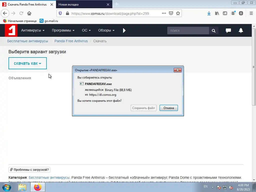Click muted volume tray icon
Image resolution: width=256 pixels, height=192 pixels.
231,187
